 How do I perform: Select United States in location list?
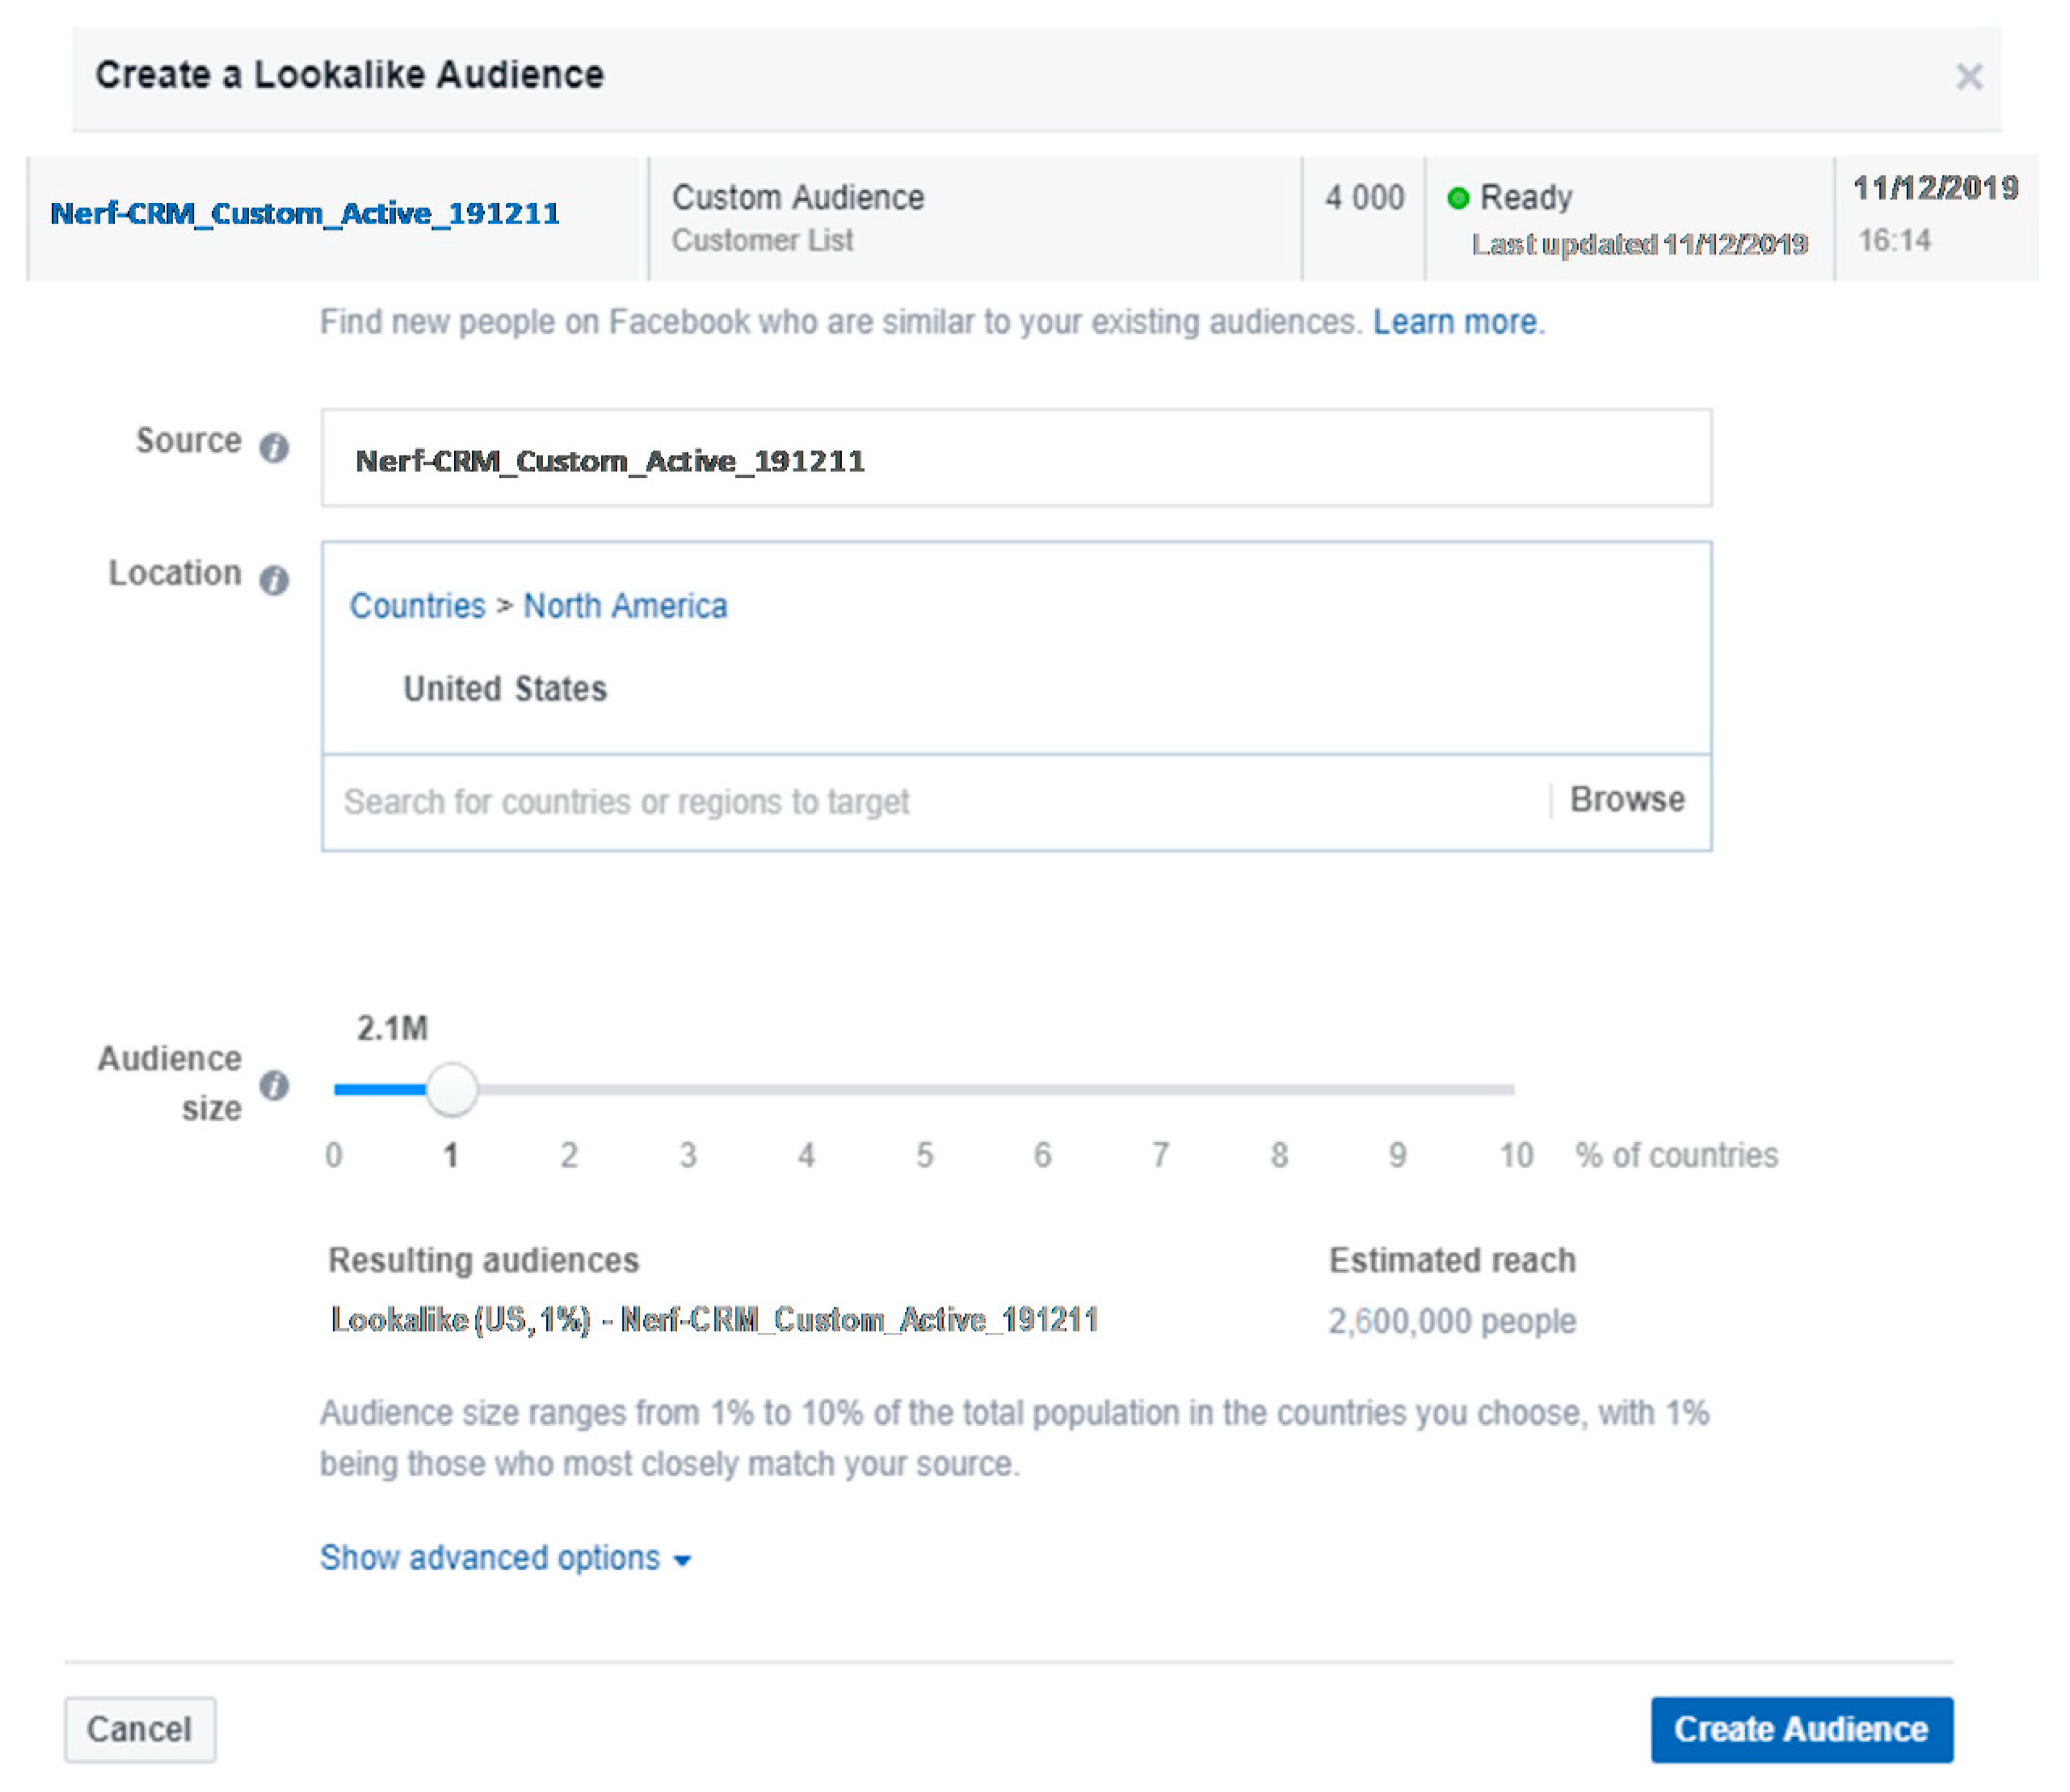[x=505, y=689]
